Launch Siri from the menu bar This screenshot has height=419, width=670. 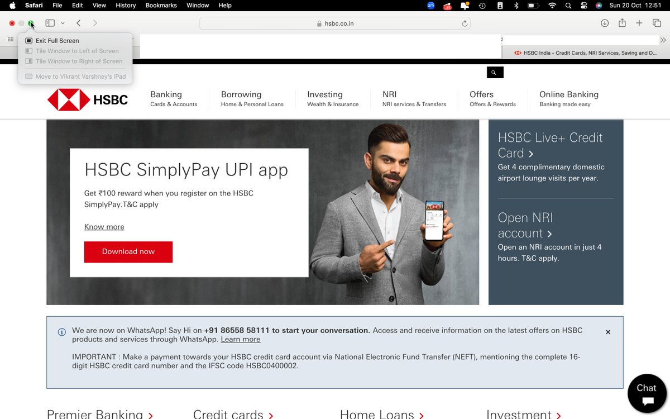coord(599,6)
